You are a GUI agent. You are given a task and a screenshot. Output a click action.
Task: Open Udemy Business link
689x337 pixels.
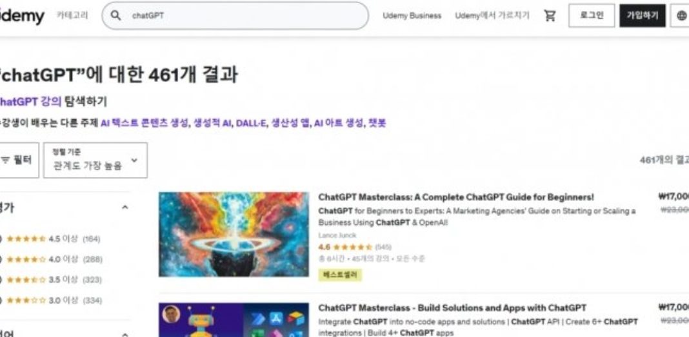click(412, 16)
